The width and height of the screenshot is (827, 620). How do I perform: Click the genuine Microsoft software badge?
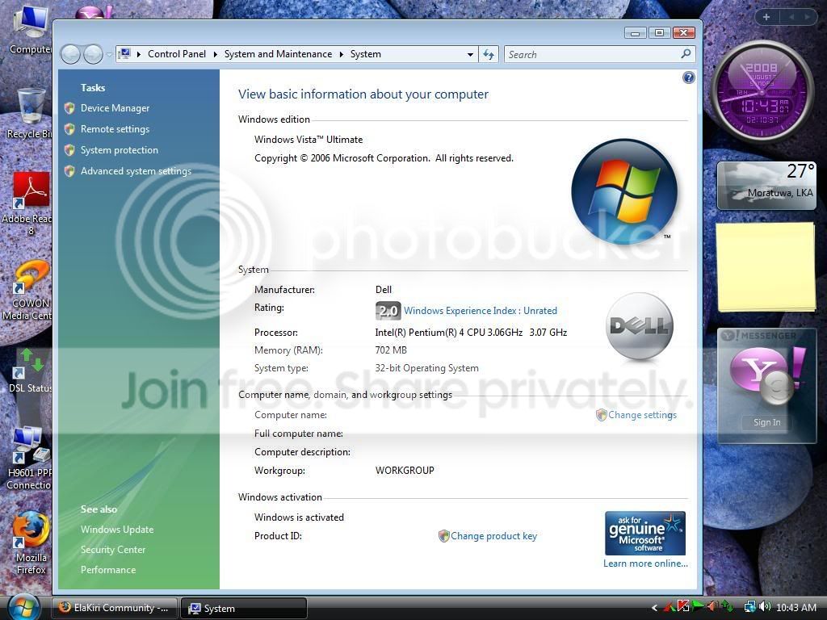click(x=645, y=533)
